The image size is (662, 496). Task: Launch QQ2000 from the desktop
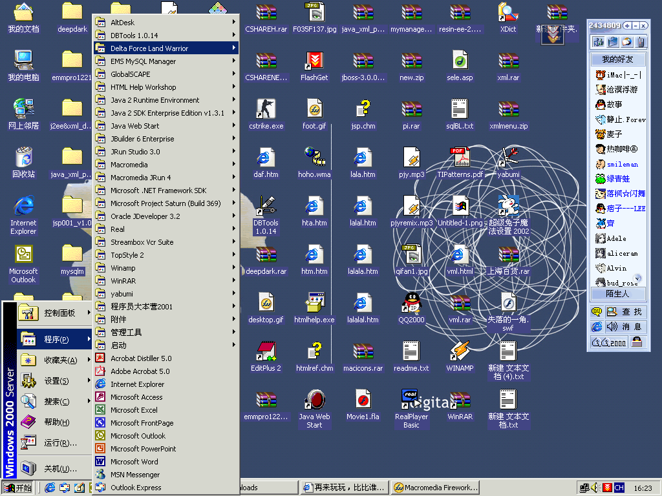(x=411, y=302)
